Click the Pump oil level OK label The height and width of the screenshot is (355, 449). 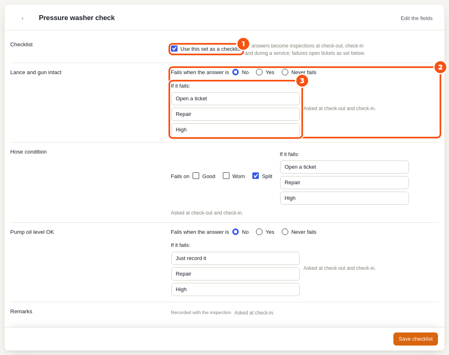point(32,232)
